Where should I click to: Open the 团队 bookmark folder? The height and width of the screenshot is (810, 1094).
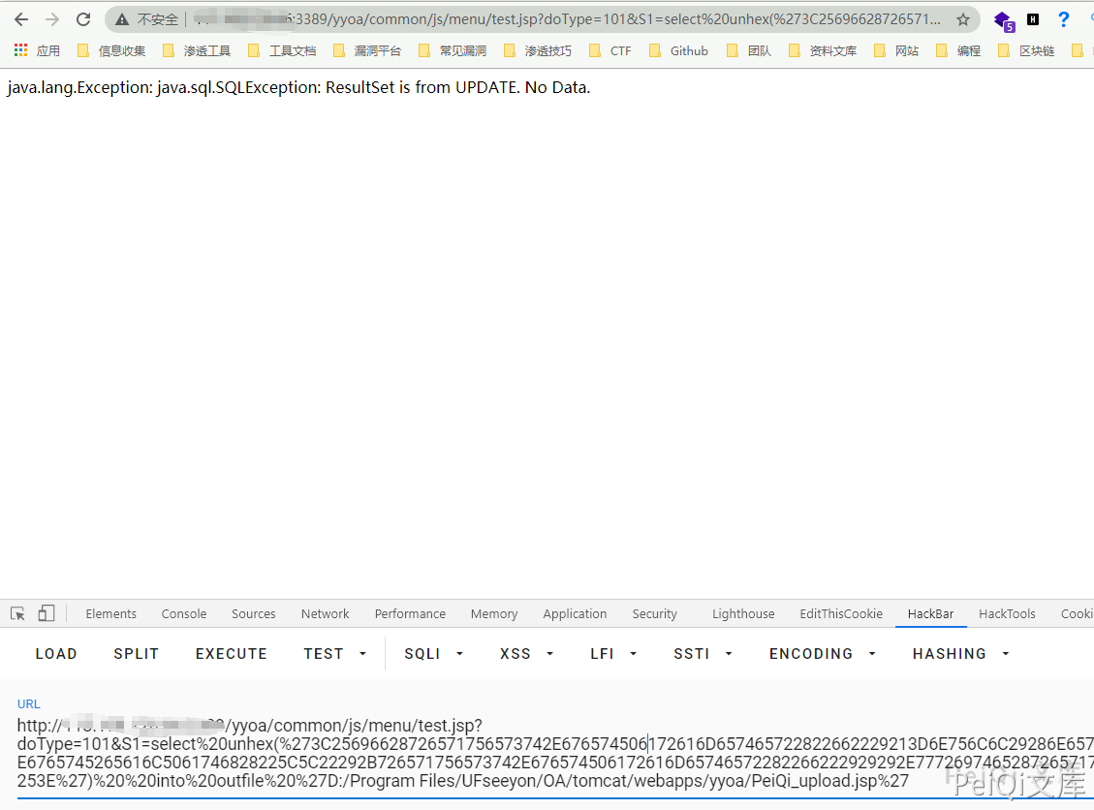[x=749, y=50]
